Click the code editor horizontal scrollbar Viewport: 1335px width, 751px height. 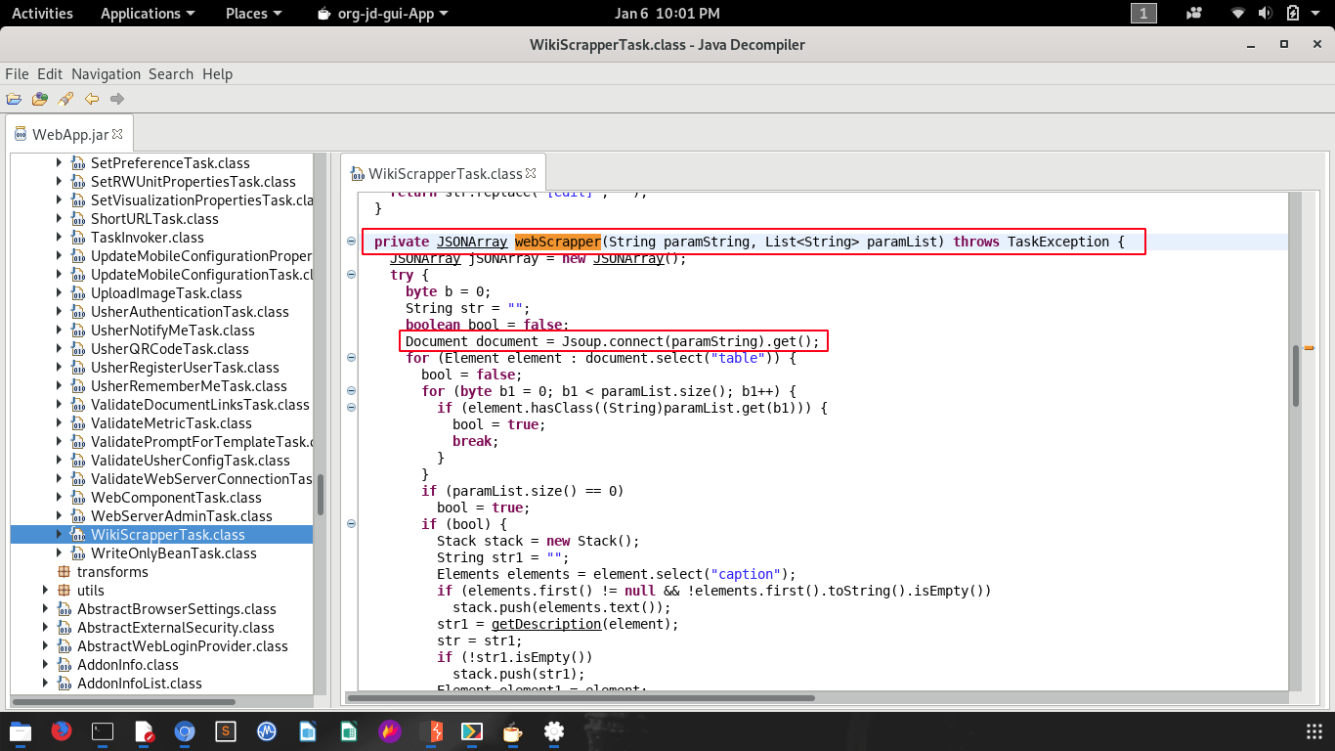click(581, 698)
